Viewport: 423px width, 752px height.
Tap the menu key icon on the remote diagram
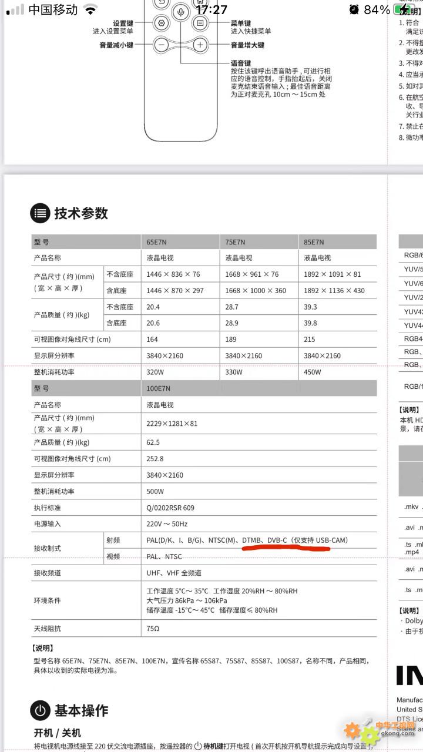[x=200, y=23]
